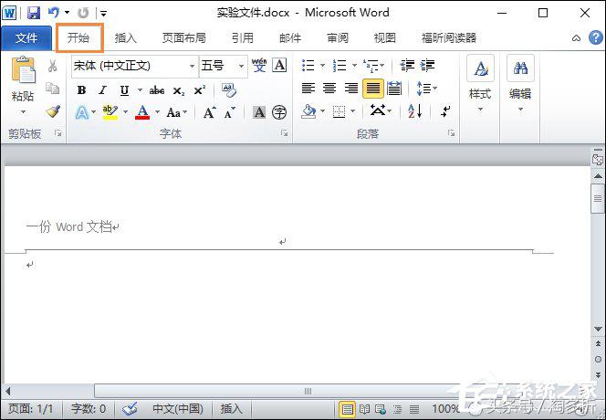
Task: Click the distributed alignment icon
Action: (394, 89)
